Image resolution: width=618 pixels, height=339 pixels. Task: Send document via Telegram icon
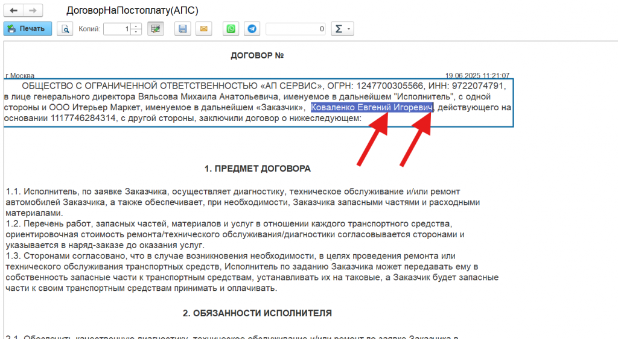pyautogui.click(x=252, y=28)
